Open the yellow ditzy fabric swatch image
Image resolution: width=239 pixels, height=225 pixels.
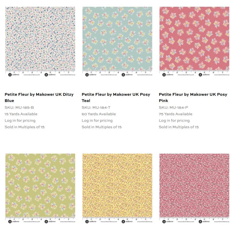click(117, 188)
